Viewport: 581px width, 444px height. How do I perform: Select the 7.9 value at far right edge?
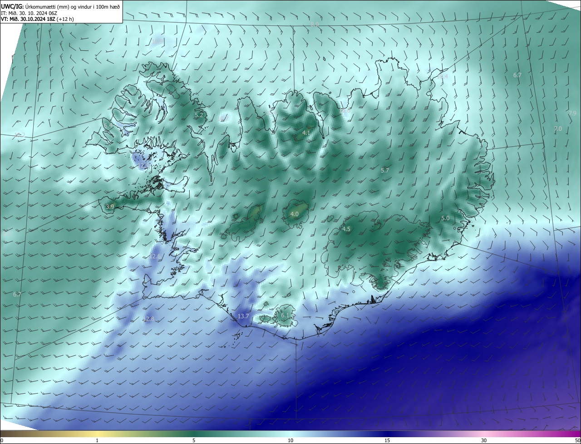pyautogui.click(x=572, y=113)
